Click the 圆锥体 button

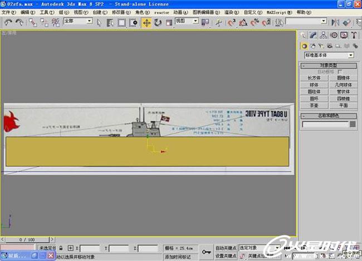[x=343, y=78]
